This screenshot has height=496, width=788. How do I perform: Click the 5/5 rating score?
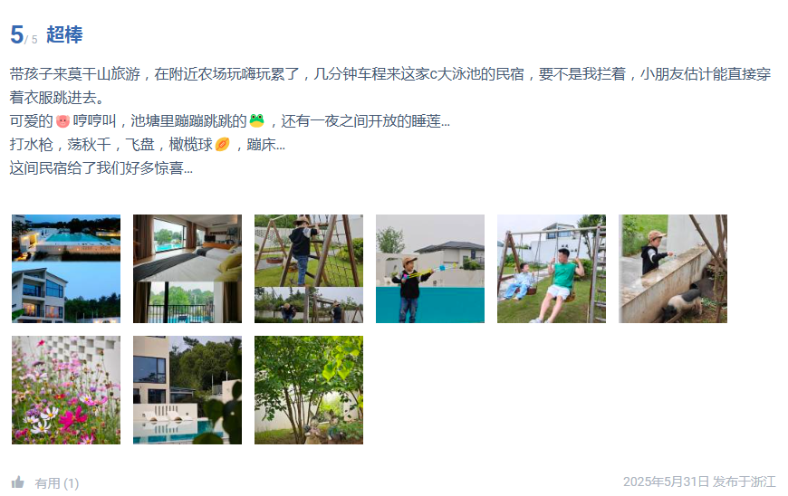(x=24, y=34)
